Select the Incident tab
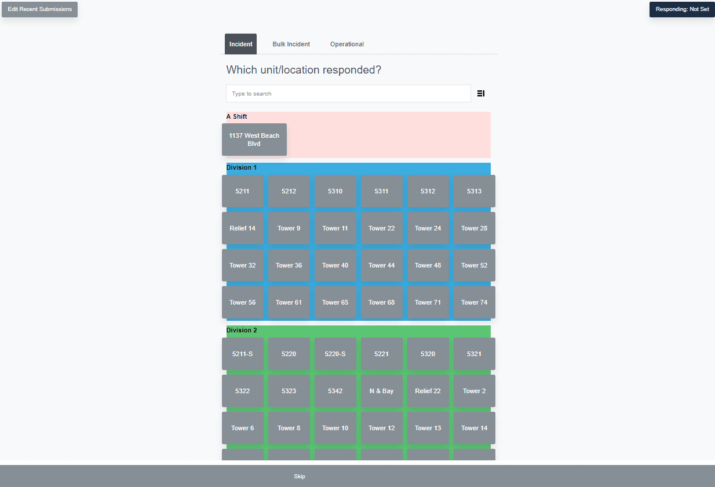 240,44
